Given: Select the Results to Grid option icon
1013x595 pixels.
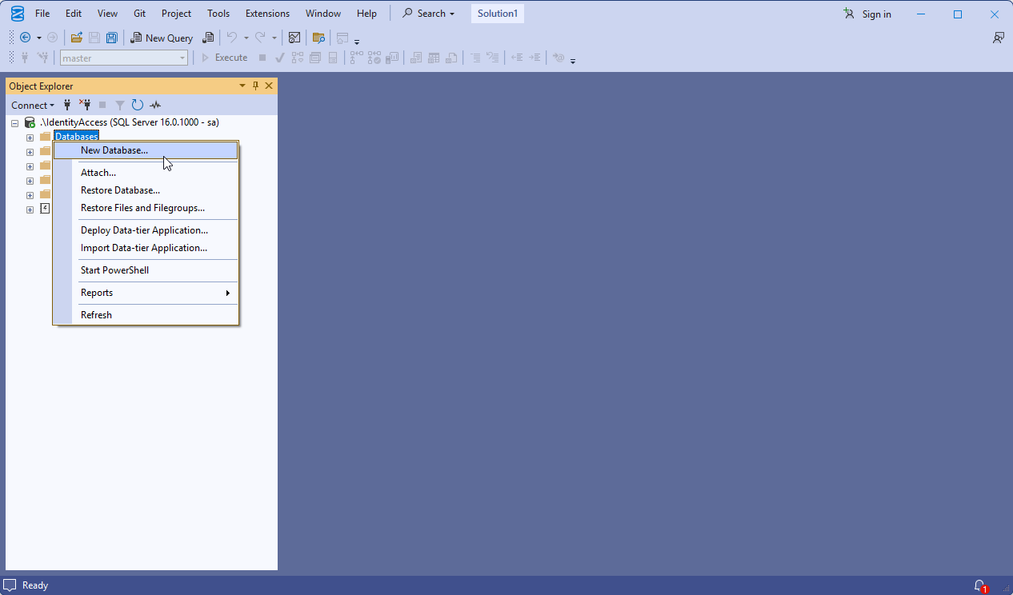Looking at the screenshot, I should click(434, 58).
